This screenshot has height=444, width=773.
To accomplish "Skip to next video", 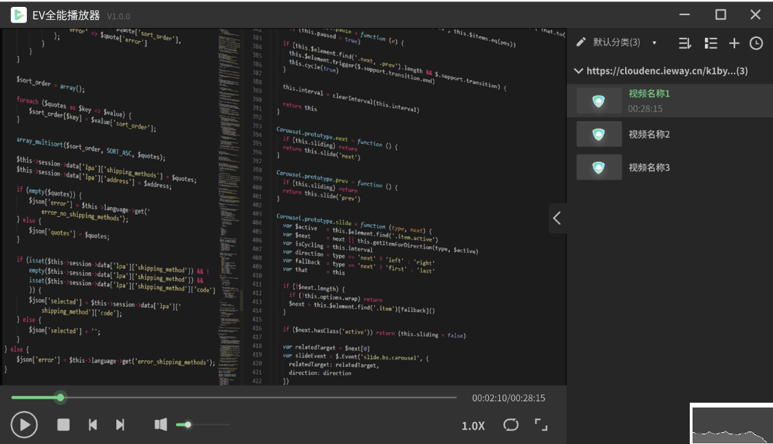I will pyautogui.click(x=120, y=425).
